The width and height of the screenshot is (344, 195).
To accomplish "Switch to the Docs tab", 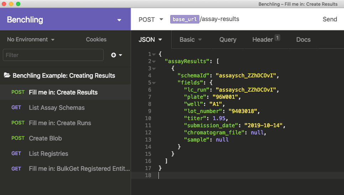I will tap(303, 40).
